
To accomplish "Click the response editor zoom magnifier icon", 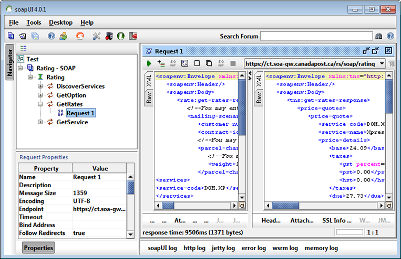I will (x=389, y=206).
